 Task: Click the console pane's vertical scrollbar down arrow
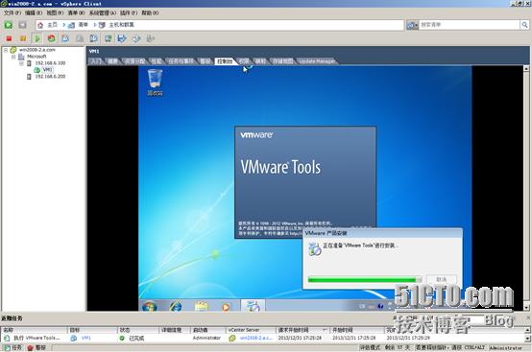[x=526, y=308]
